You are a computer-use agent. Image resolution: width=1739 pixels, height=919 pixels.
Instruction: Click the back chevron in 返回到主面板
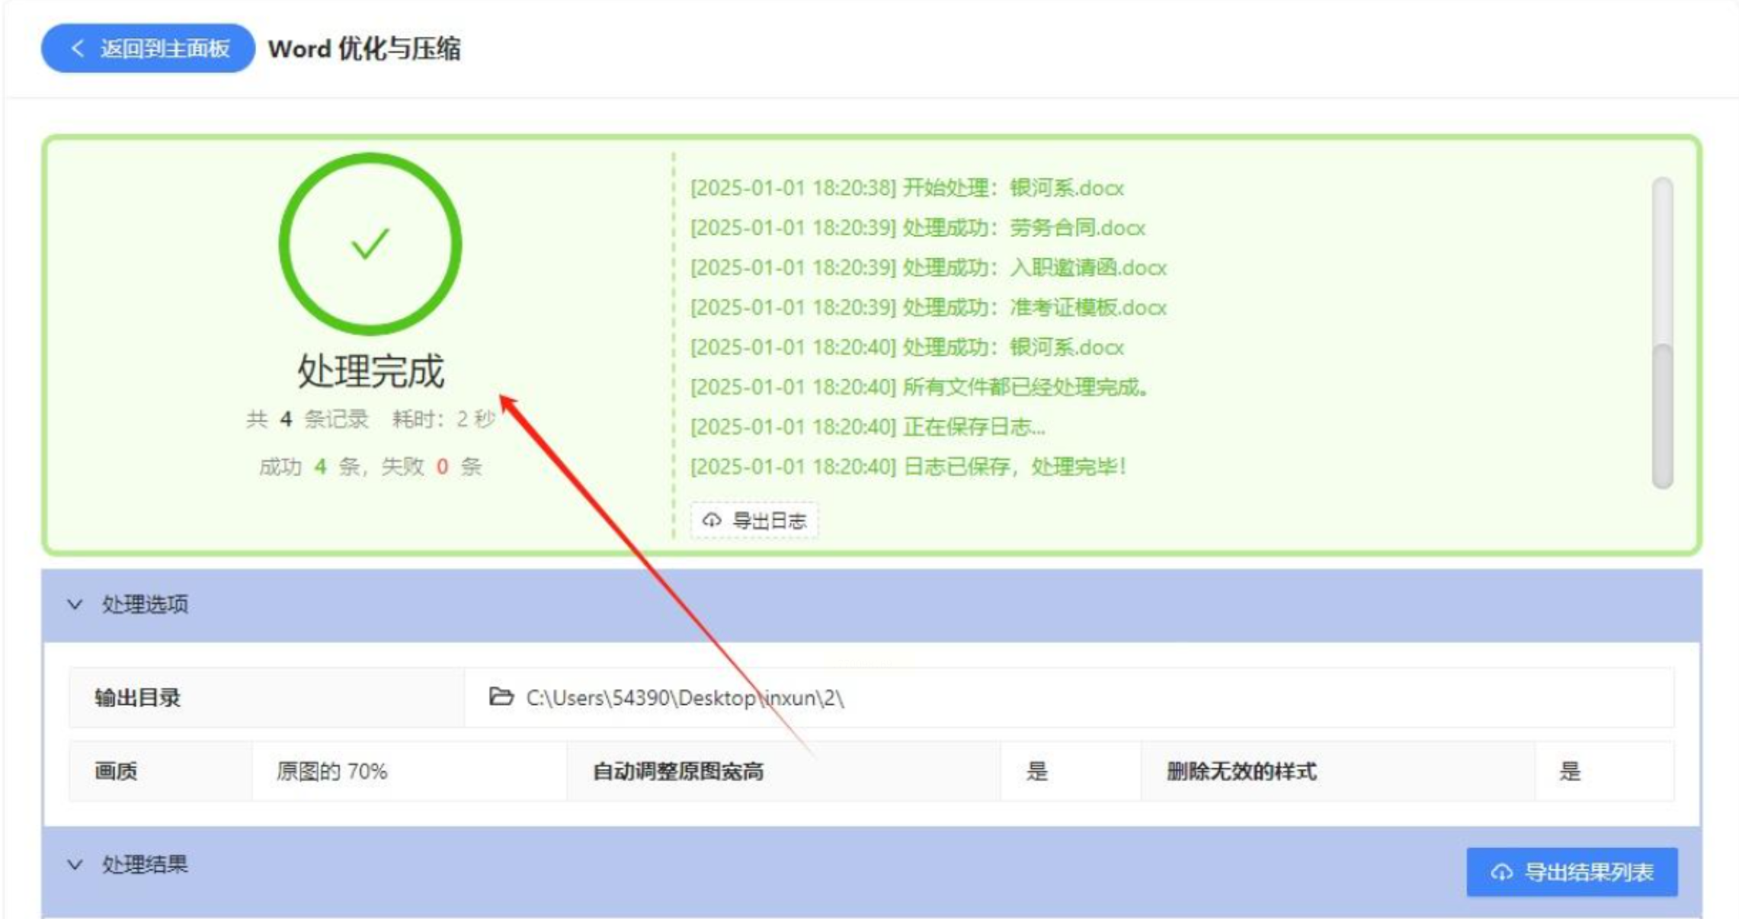pyautogui.click(x=77, y=49)
